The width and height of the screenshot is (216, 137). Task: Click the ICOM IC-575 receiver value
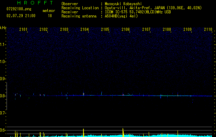[138, 12]
